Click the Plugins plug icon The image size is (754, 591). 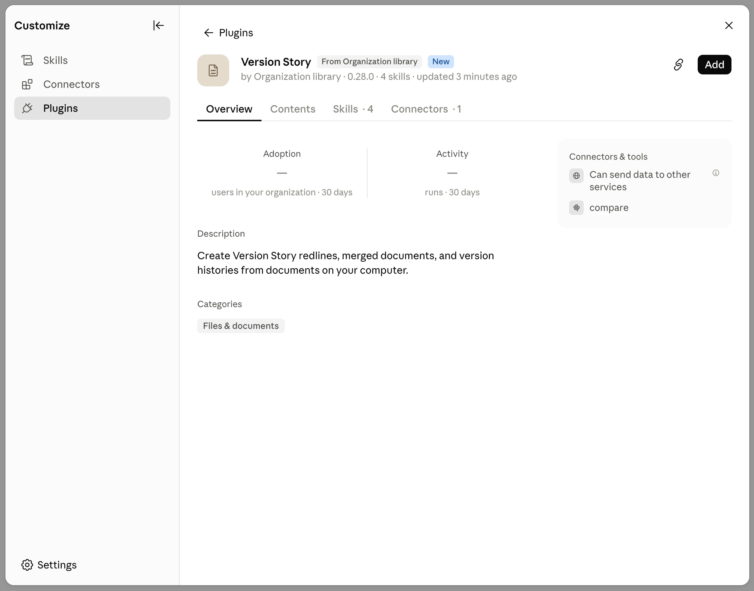point(27,108)
